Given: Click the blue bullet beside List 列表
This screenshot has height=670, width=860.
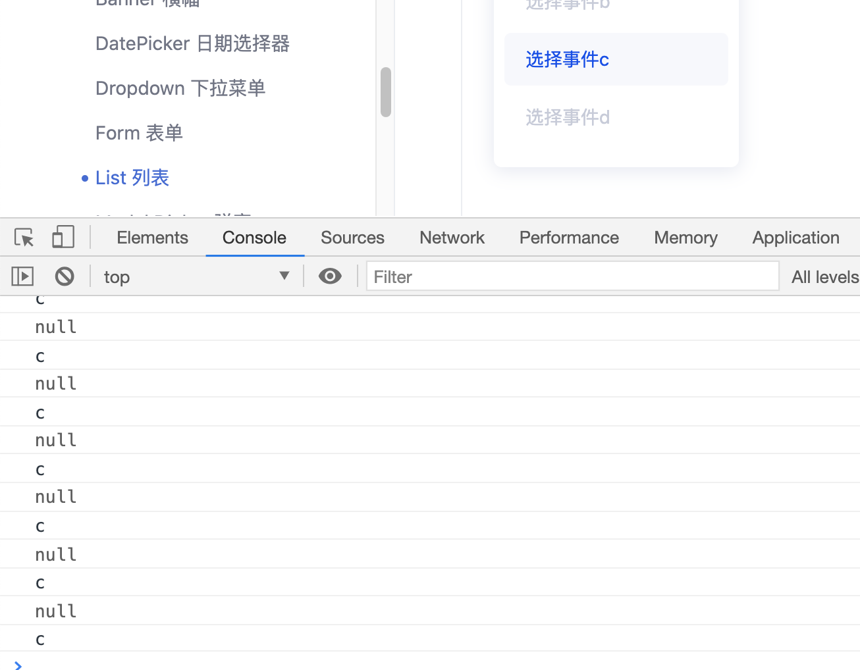Looking at the screenshot, I should click(84, 177).
